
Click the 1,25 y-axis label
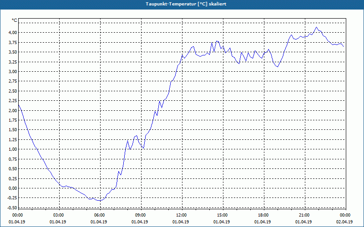pyautogui.click(x=13, y=140)
